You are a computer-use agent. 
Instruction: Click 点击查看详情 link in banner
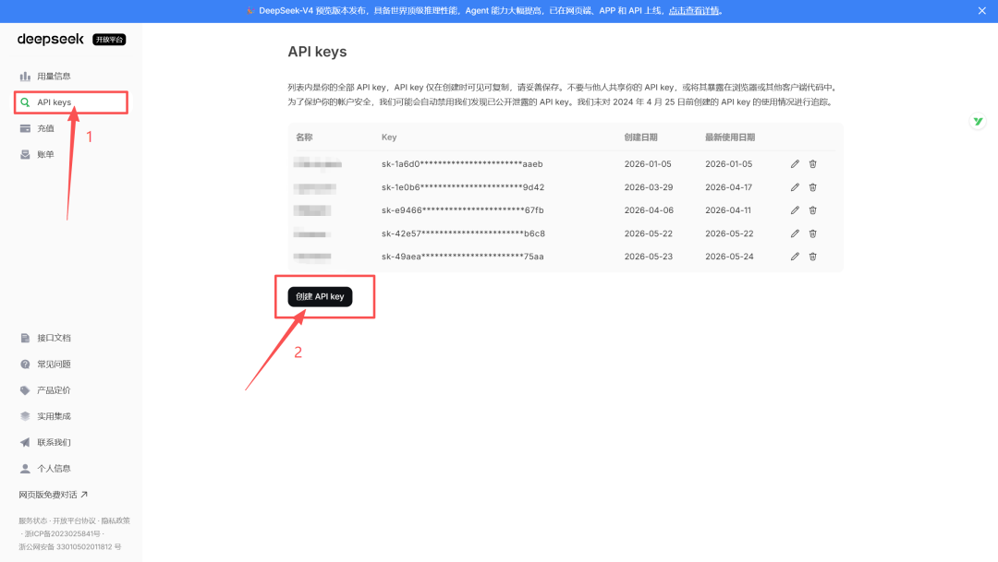[x=694, y=11]
